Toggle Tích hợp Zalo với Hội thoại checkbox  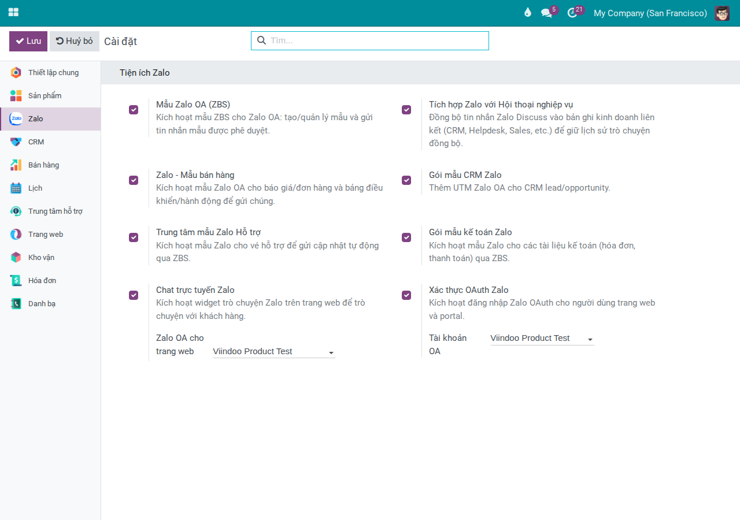406,110
